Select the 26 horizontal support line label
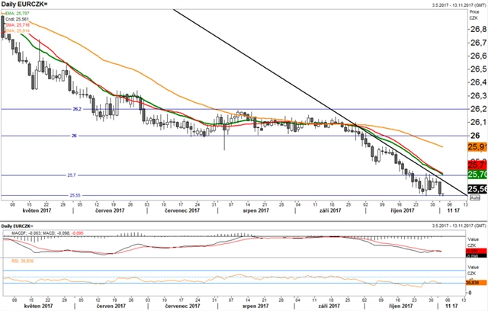The width and height of the screenshot is (488, 311). [74, 136]
